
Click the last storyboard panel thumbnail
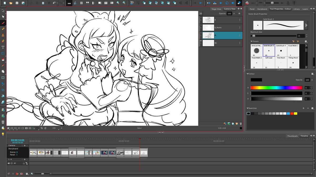tap(144, 152)
